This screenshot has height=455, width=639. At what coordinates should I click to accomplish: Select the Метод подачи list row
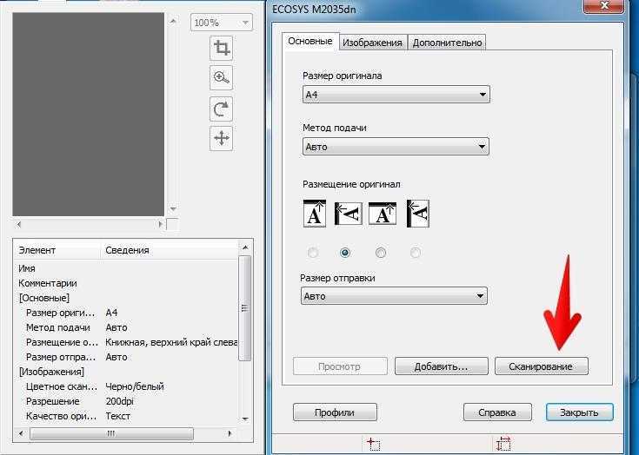[x=126, y=327]
